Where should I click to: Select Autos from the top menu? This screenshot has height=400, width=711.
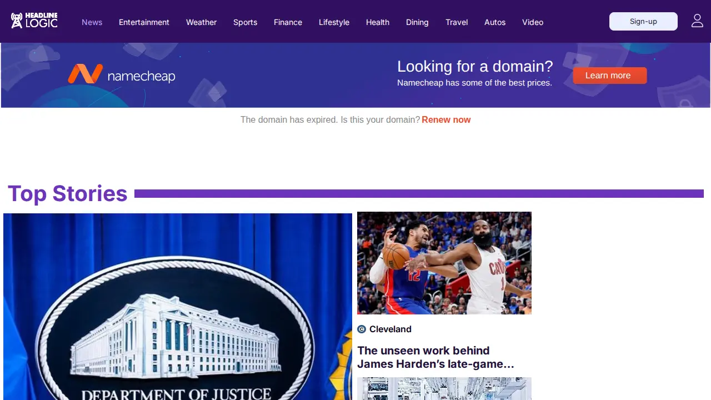tap(495, 22)
